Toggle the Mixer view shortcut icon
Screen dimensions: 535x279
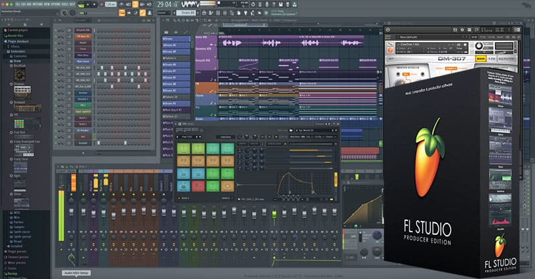[225, 13]
